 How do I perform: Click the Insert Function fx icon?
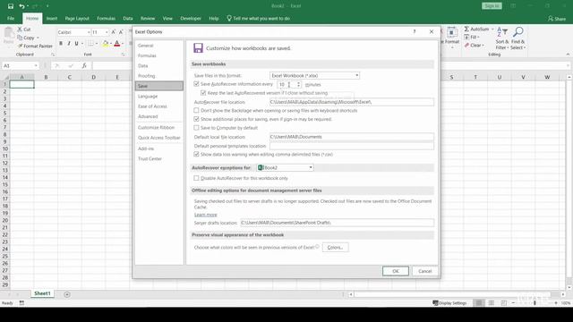point(84,65)
